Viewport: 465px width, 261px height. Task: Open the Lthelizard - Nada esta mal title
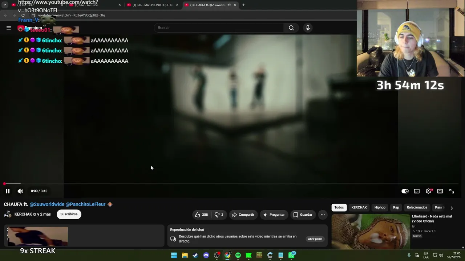pyautogui.click(x=432, y=219)
